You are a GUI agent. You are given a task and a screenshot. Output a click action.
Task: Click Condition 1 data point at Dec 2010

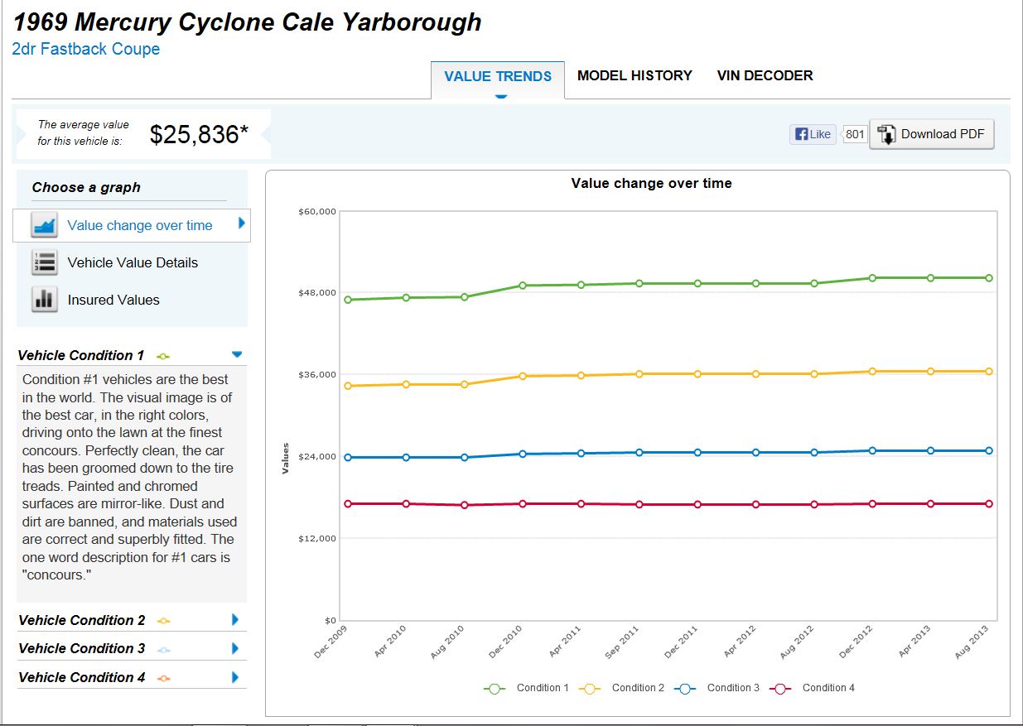point(523,286)
